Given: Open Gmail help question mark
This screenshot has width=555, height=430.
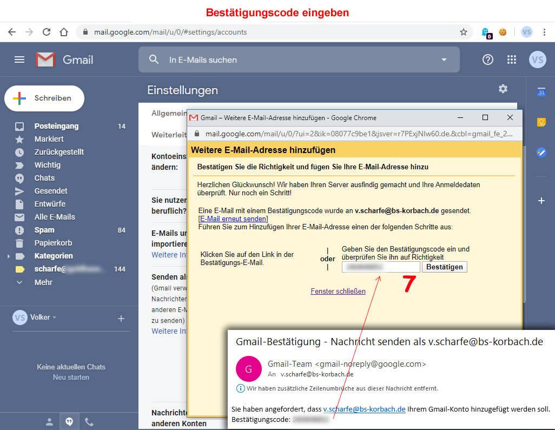Looking at the screenshot, I should [x=488, y=59].
